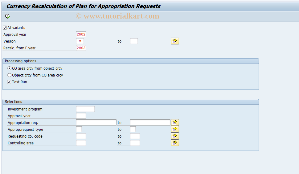Click the Approval year field in Selections

pyautogui.click(x=81, y=116)
